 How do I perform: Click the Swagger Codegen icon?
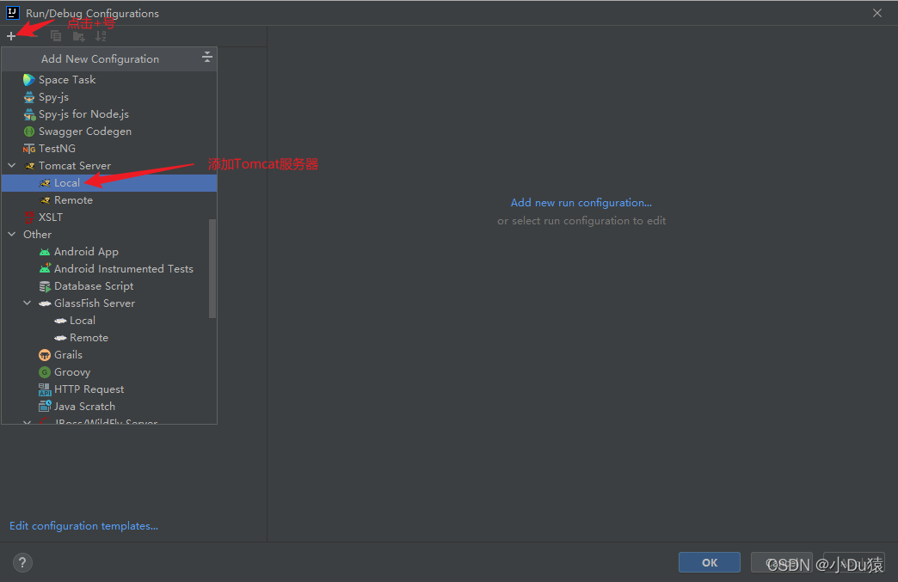[29, 132]
